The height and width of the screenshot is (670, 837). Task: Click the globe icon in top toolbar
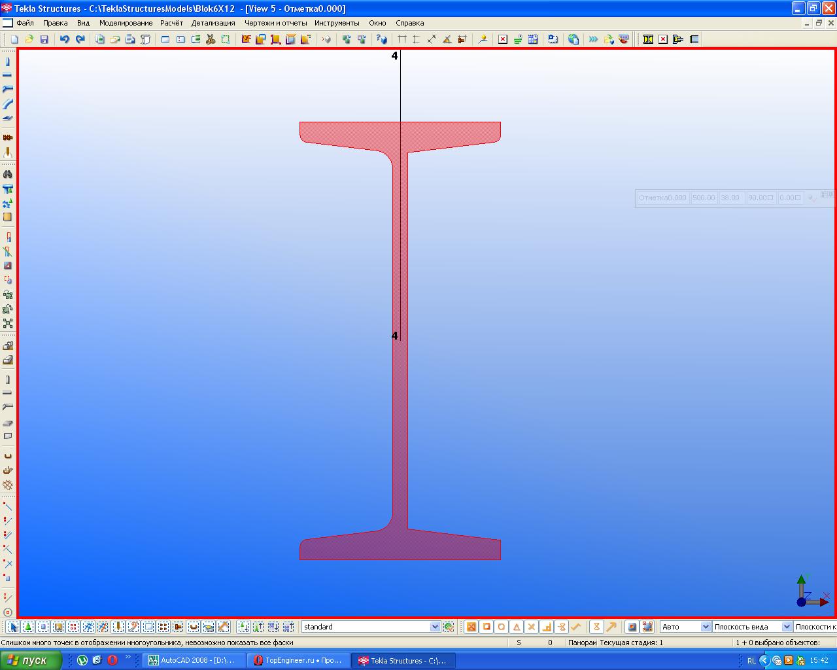pyautogui.click(x=573, y=39)
